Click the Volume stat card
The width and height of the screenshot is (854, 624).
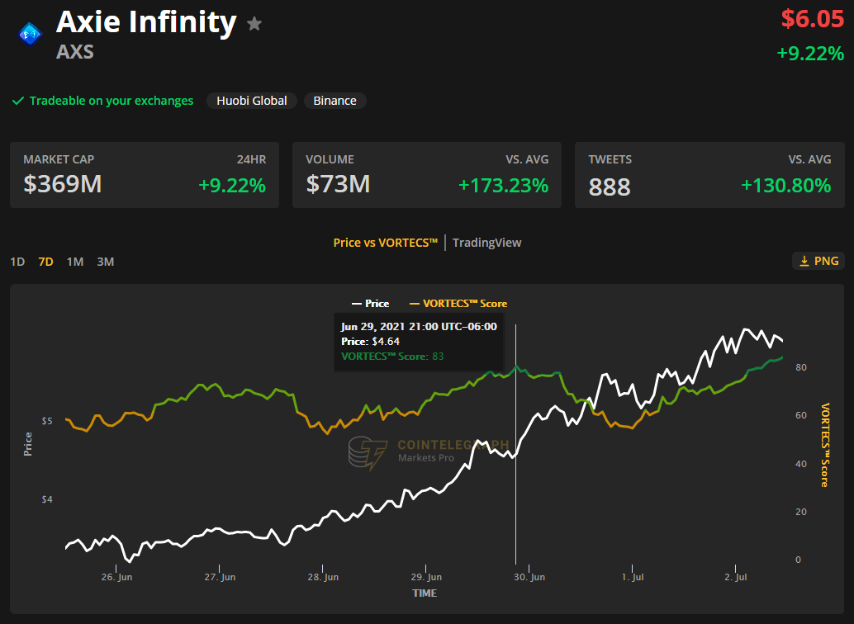(x=427, y=175)
